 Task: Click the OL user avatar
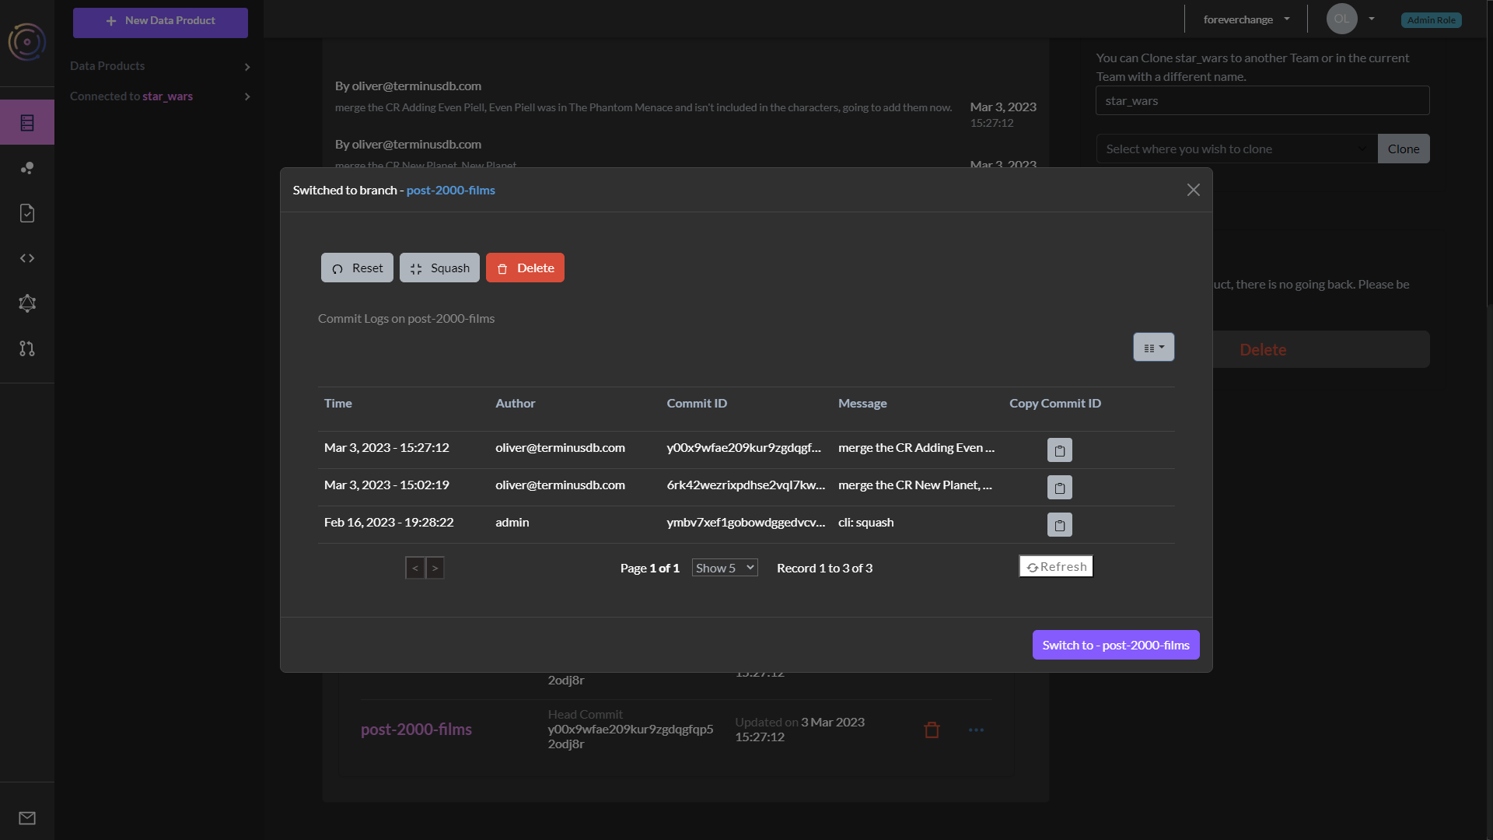[x=1341, y=19]
